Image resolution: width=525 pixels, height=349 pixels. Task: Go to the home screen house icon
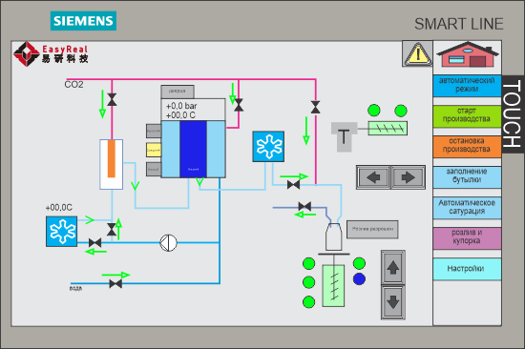click(468, 54)
